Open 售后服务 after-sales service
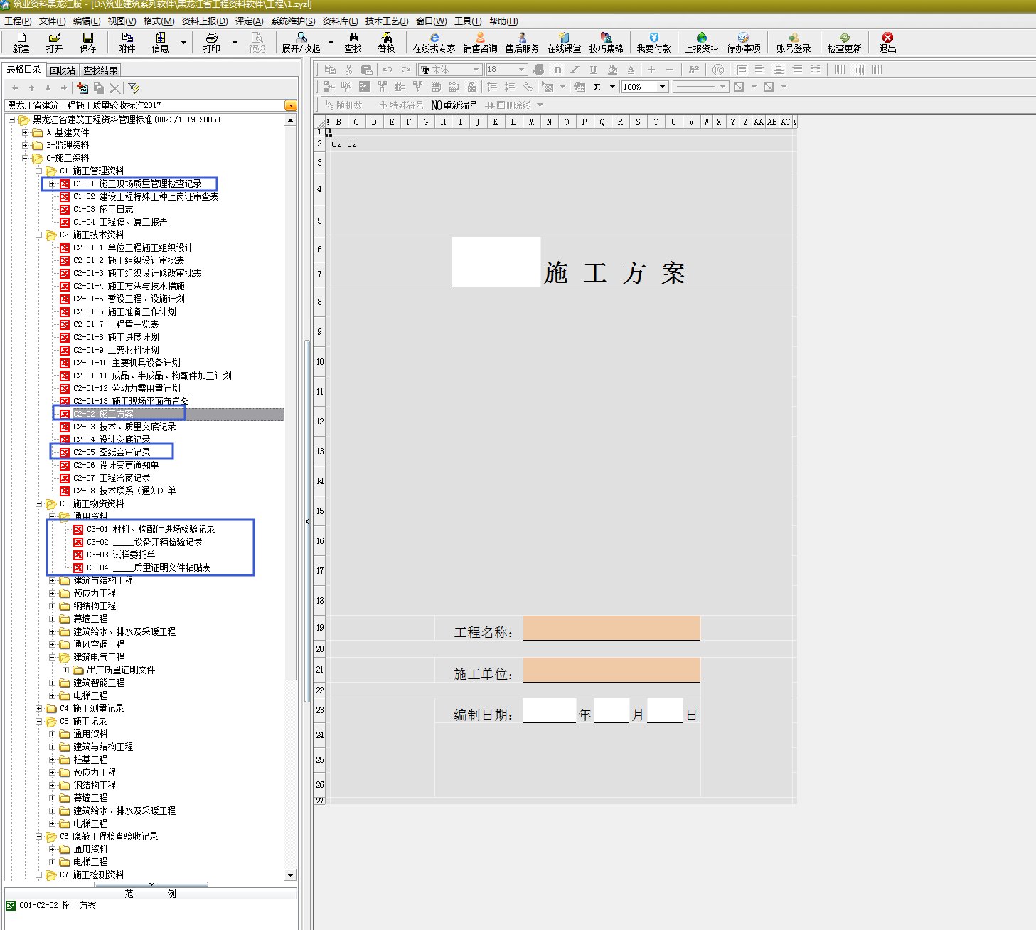The width and height of the screenshot is (1036, 930). [x=523, y=42]
